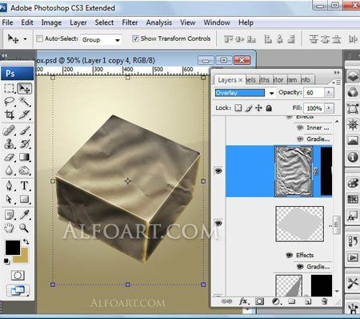The height and width of the screenshot is (319, 360).
Task: Delete layer trash icon
Action: pyautogui.click(x=324, y=301)
